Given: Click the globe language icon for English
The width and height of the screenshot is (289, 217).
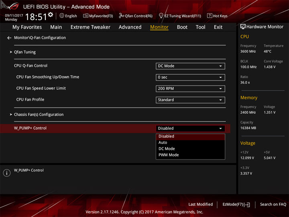Looking at the screenshot, I should (62, 16).
